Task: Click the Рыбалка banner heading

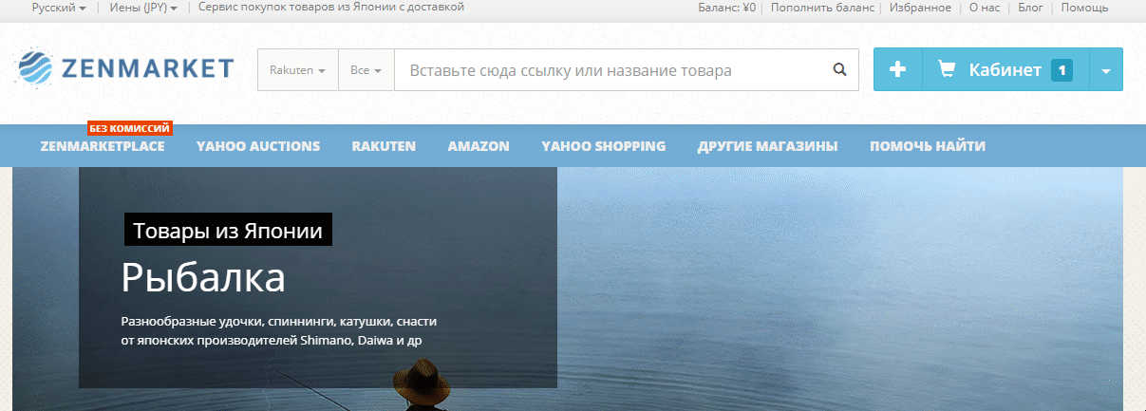Action: pyautogui.click(x=203, y=278)
